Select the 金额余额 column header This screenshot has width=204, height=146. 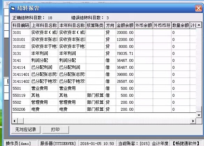pos(125,25)
